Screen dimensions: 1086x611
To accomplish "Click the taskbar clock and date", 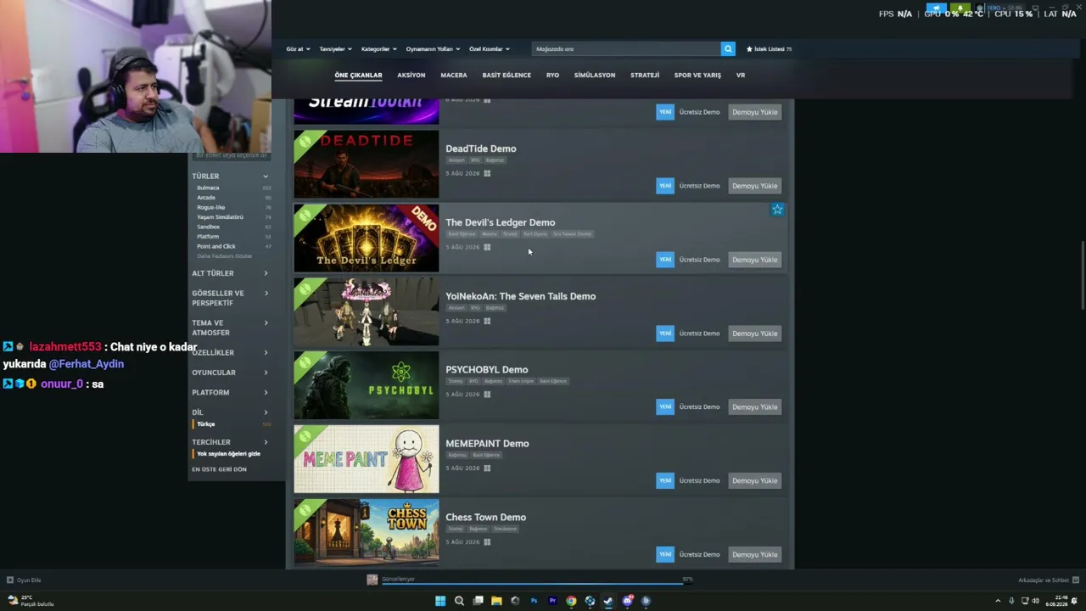I will [x=1056, y=601].
